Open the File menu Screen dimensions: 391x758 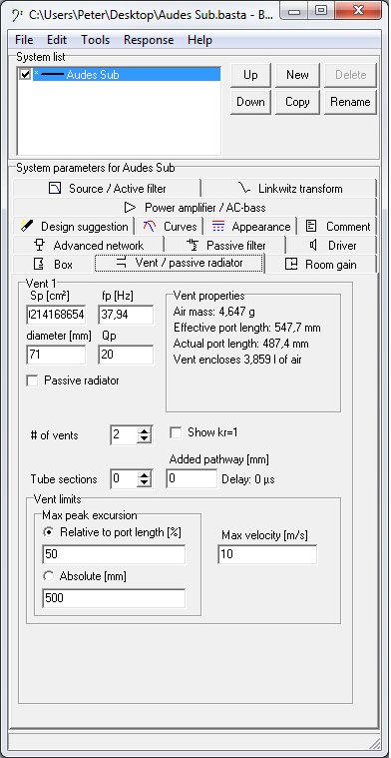[24, 40]
